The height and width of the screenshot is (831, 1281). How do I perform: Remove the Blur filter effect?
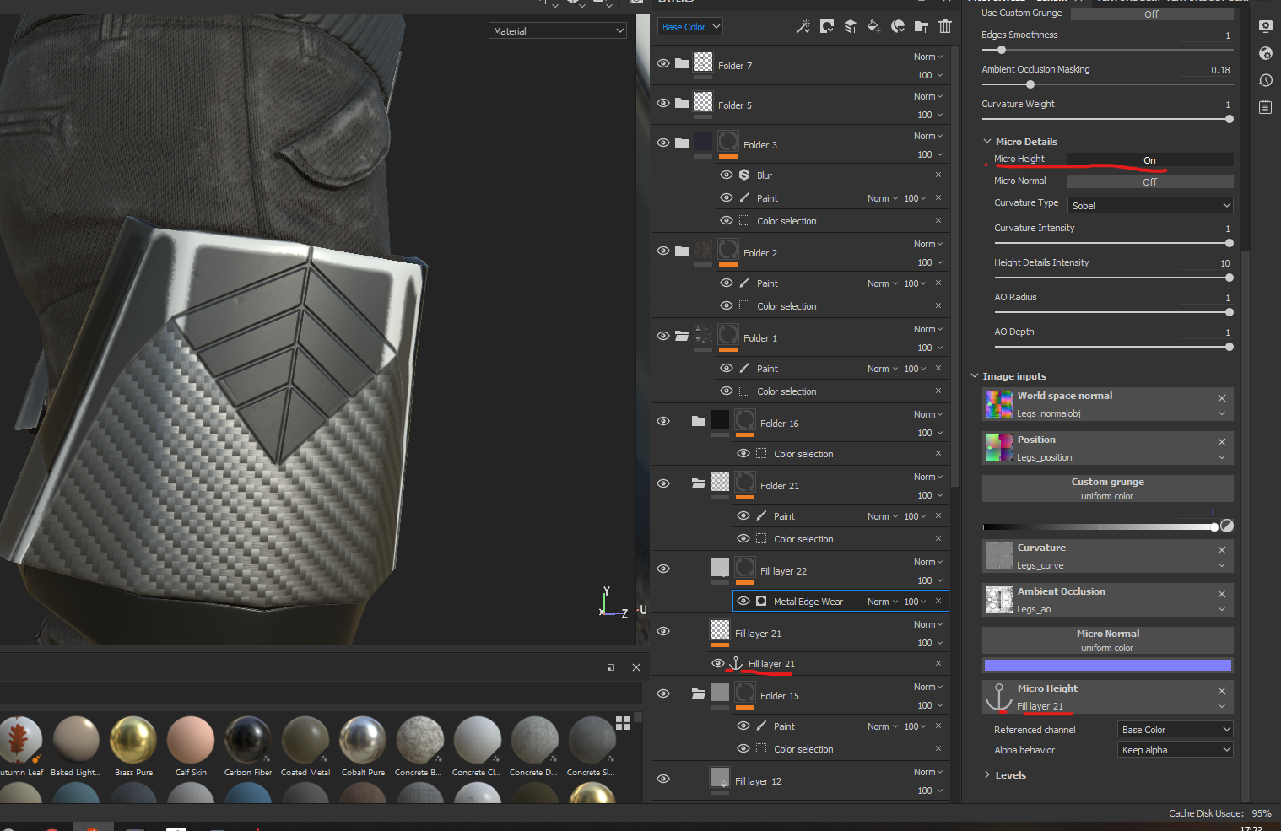(938, 175)
